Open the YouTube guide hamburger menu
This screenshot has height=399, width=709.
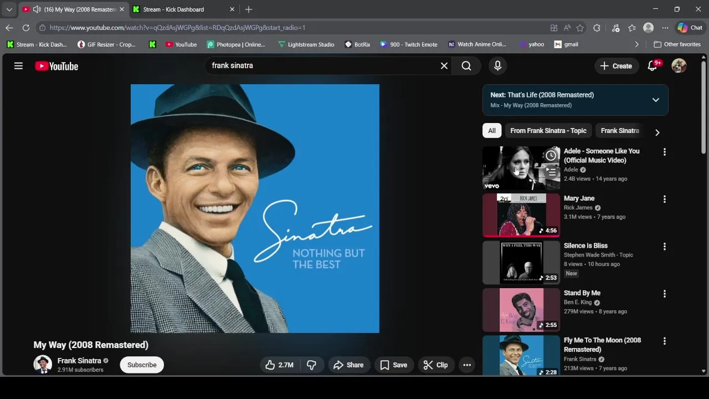[18, 66]
